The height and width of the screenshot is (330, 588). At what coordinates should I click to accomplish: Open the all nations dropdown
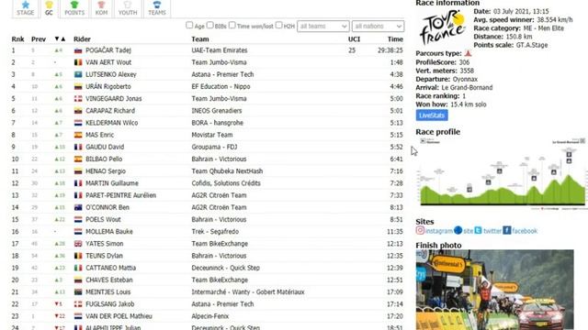click(378, 27)
